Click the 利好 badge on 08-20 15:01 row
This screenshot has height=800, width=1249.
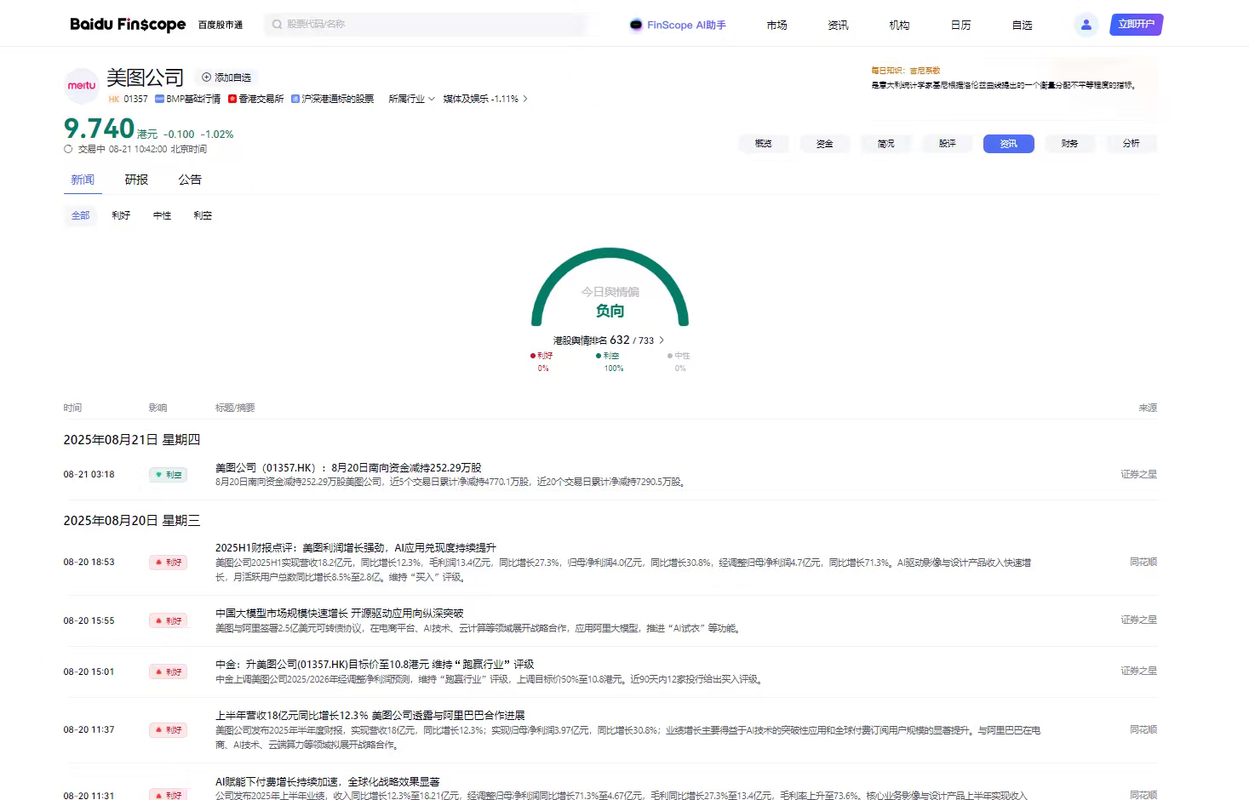click(x=168, y=672)
